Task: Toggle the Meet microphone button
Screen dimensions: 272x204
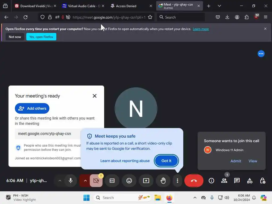Action: [x=70, y=181]
